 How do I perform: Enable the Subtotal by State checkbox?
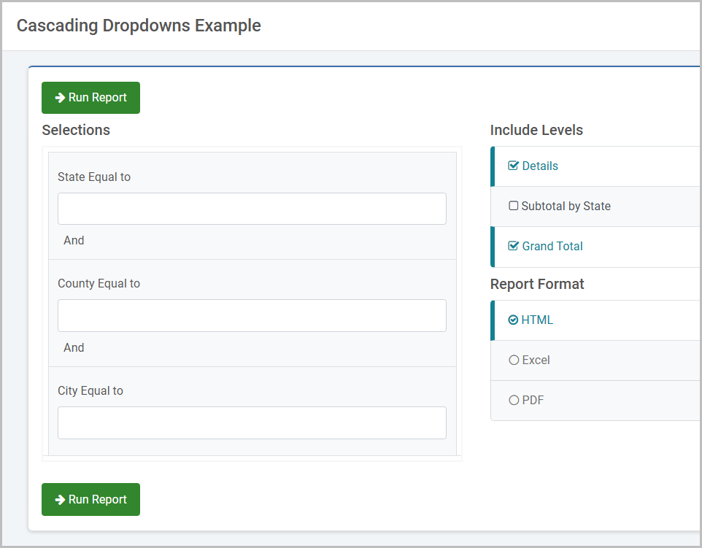[514, 206]
